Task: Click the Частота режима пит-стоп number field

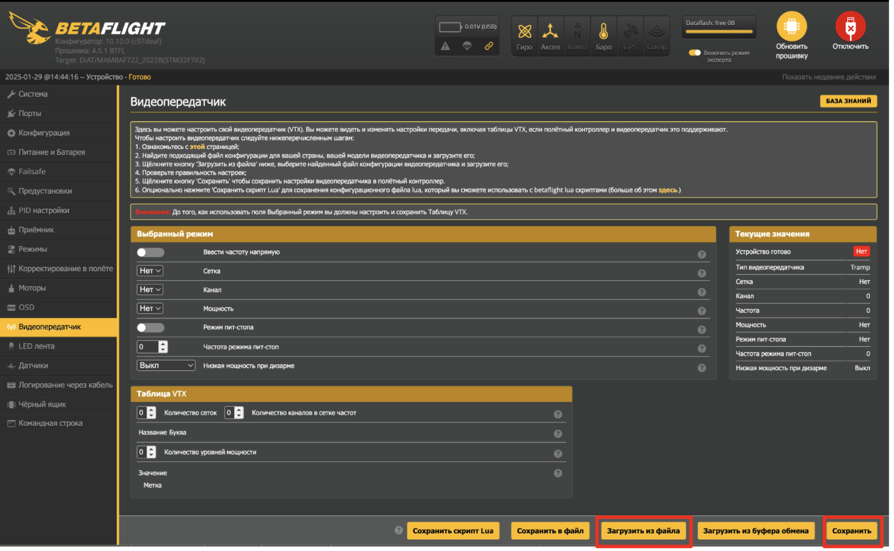Action: pyautogui.click(x=147, y=347)
